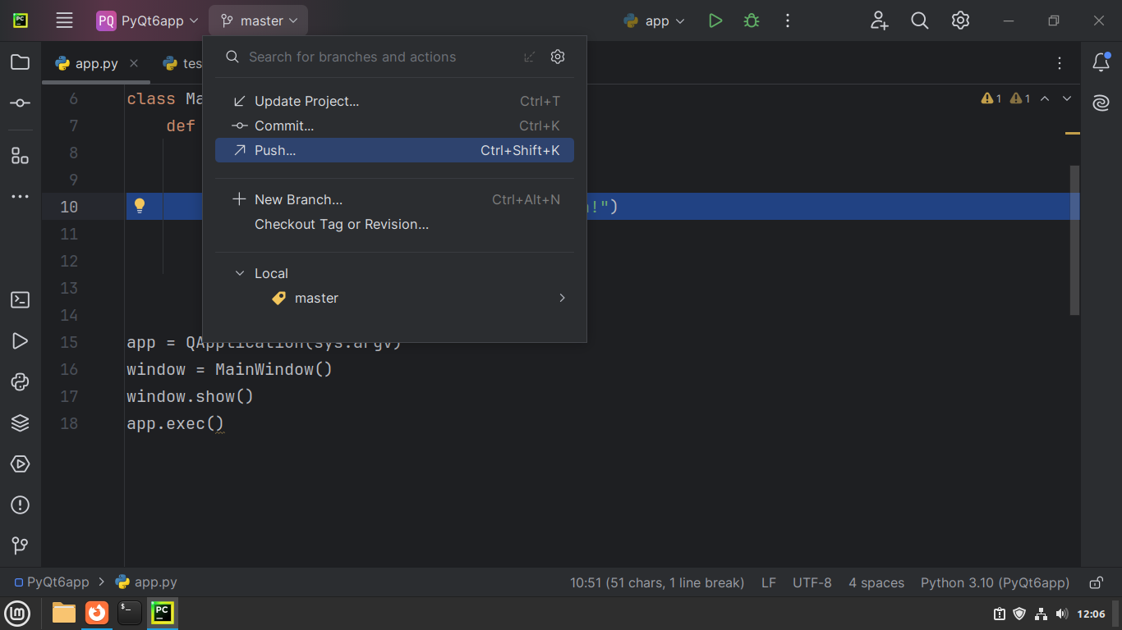Open editor tabs kebab menu
This screenshot has width=1122, height=630.
(1060, 63)
